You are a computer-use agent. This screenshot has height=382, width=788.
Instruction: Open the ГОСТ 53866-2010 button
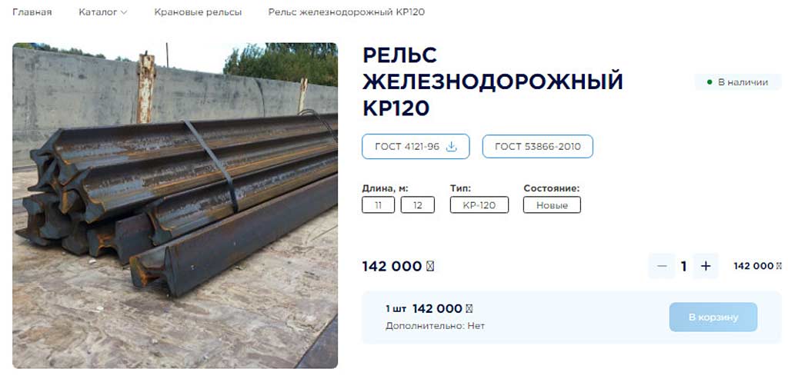pos(538,147)
